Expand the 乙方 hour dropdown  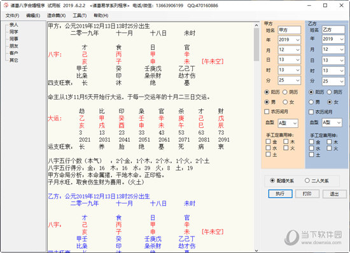[x=342, y=71]
